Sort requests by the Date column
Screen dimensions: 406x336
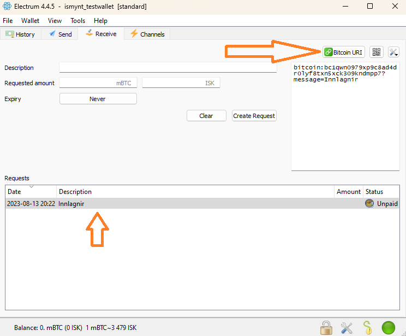click(x=31, y=192)
